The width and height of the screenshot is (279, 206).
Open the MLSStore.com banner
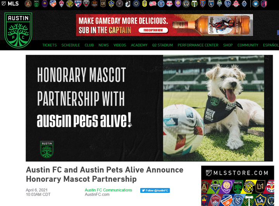238,186
